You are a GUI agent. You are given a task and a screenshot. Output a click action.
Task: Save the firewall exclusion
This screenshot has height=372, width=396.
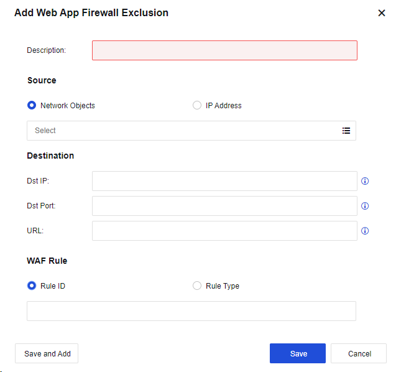(297, 353)
